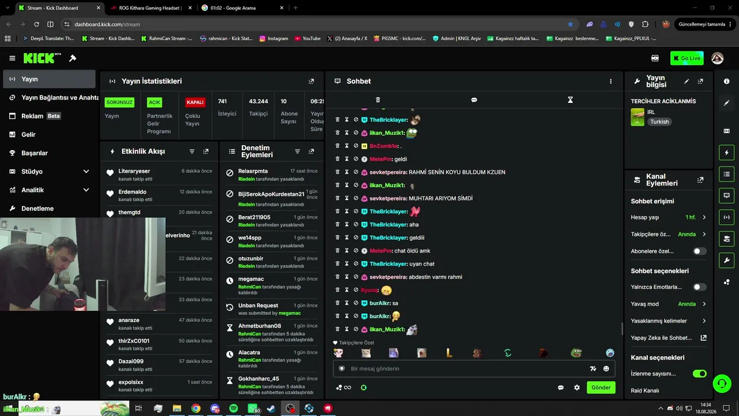Timeout sender of 'uyan chat' via hourglass
This screenshot has height=416, width=739.
pos(347,264)
